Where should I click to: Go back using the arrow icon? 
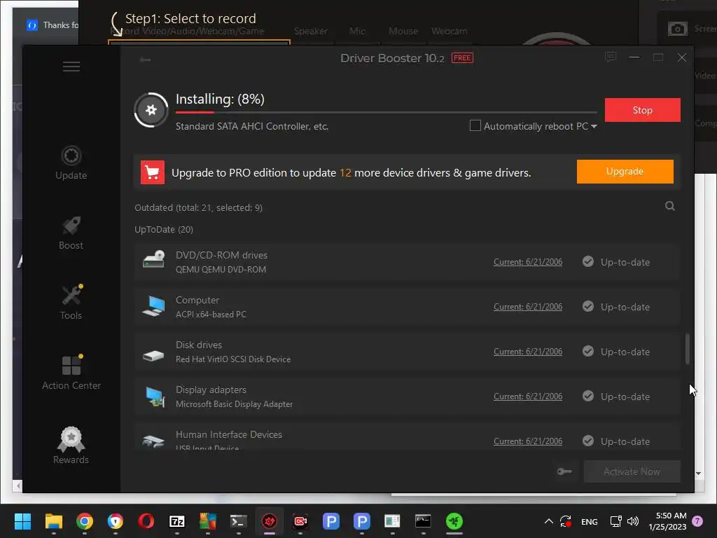click(146, 60)
